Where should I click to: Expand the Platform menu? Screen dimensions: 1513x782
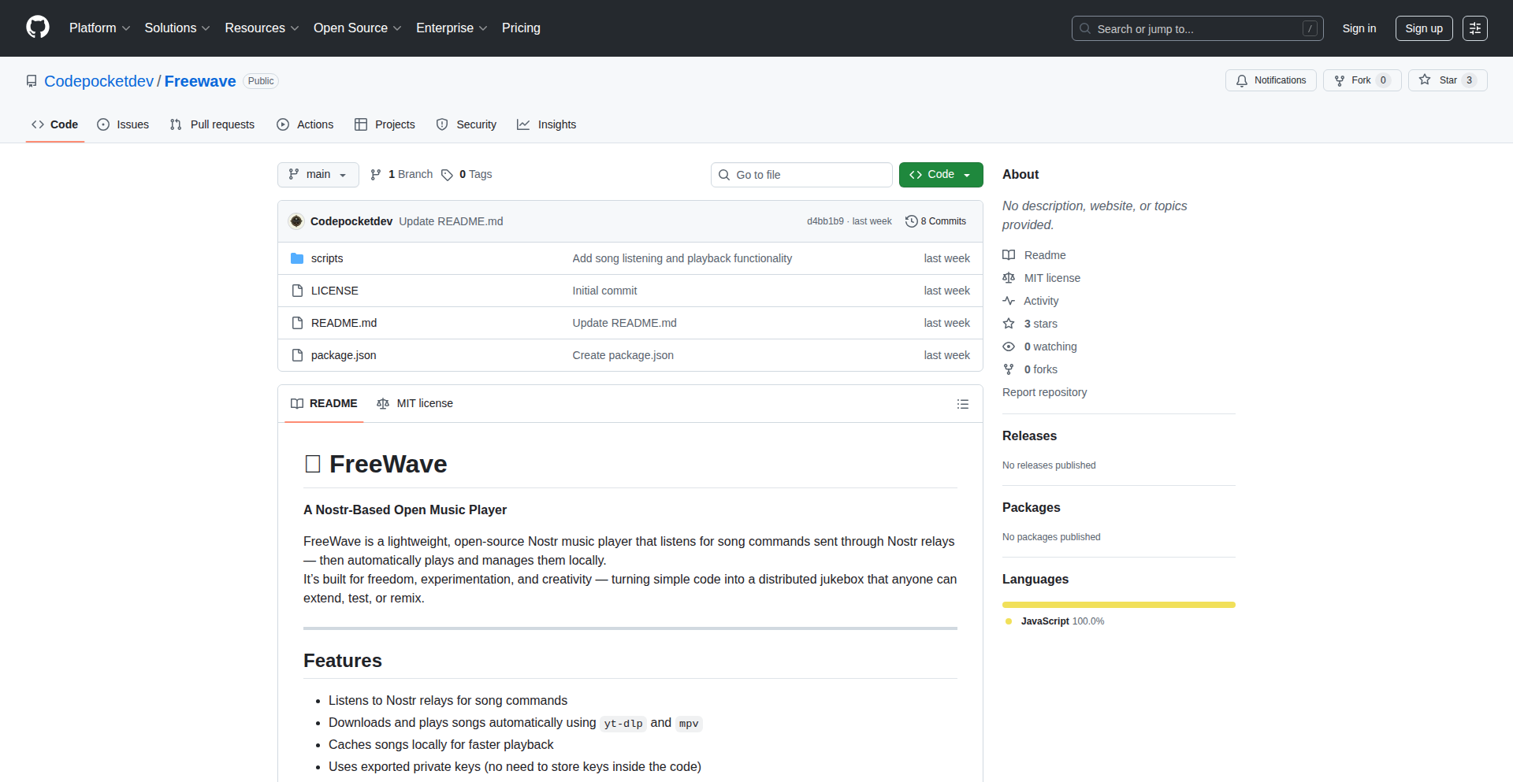pyautogui.click(x=99, y=28)
